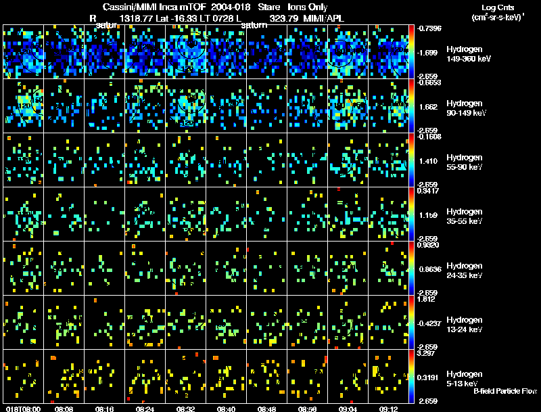Select the Hydrogen 55-90 keV panel at 08:24

tap(145, 160)
